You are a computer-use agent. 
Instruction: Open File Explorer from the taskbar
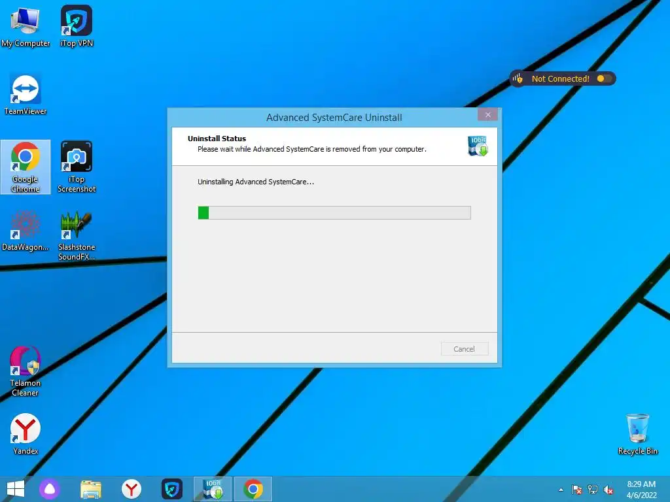[91, 489]
